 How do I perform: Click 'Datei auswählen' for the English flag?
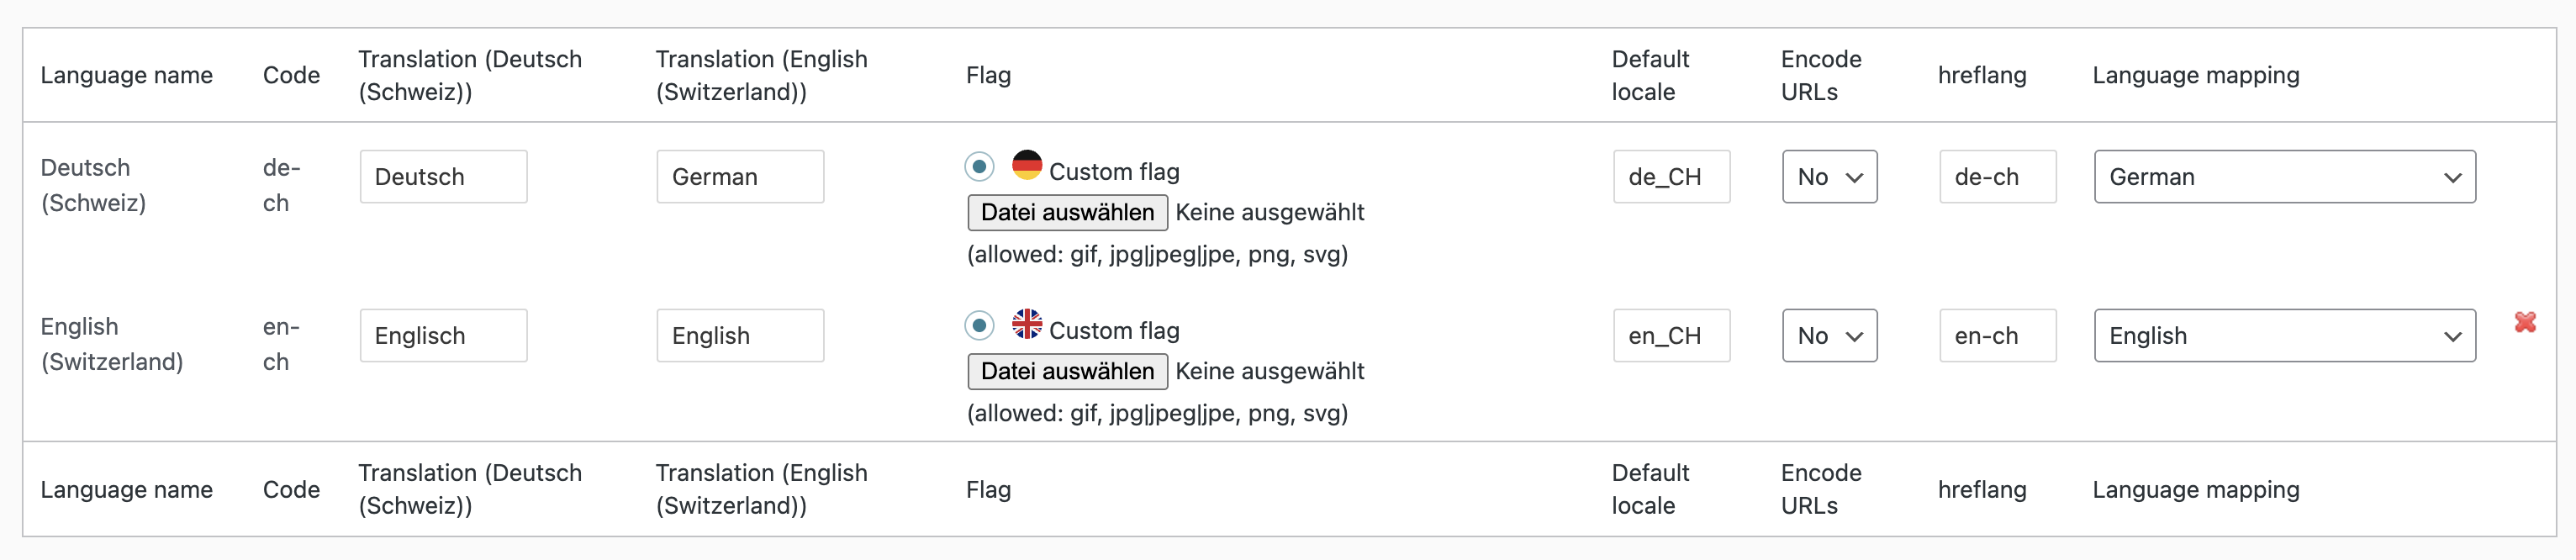click(x=1067, y=371)
